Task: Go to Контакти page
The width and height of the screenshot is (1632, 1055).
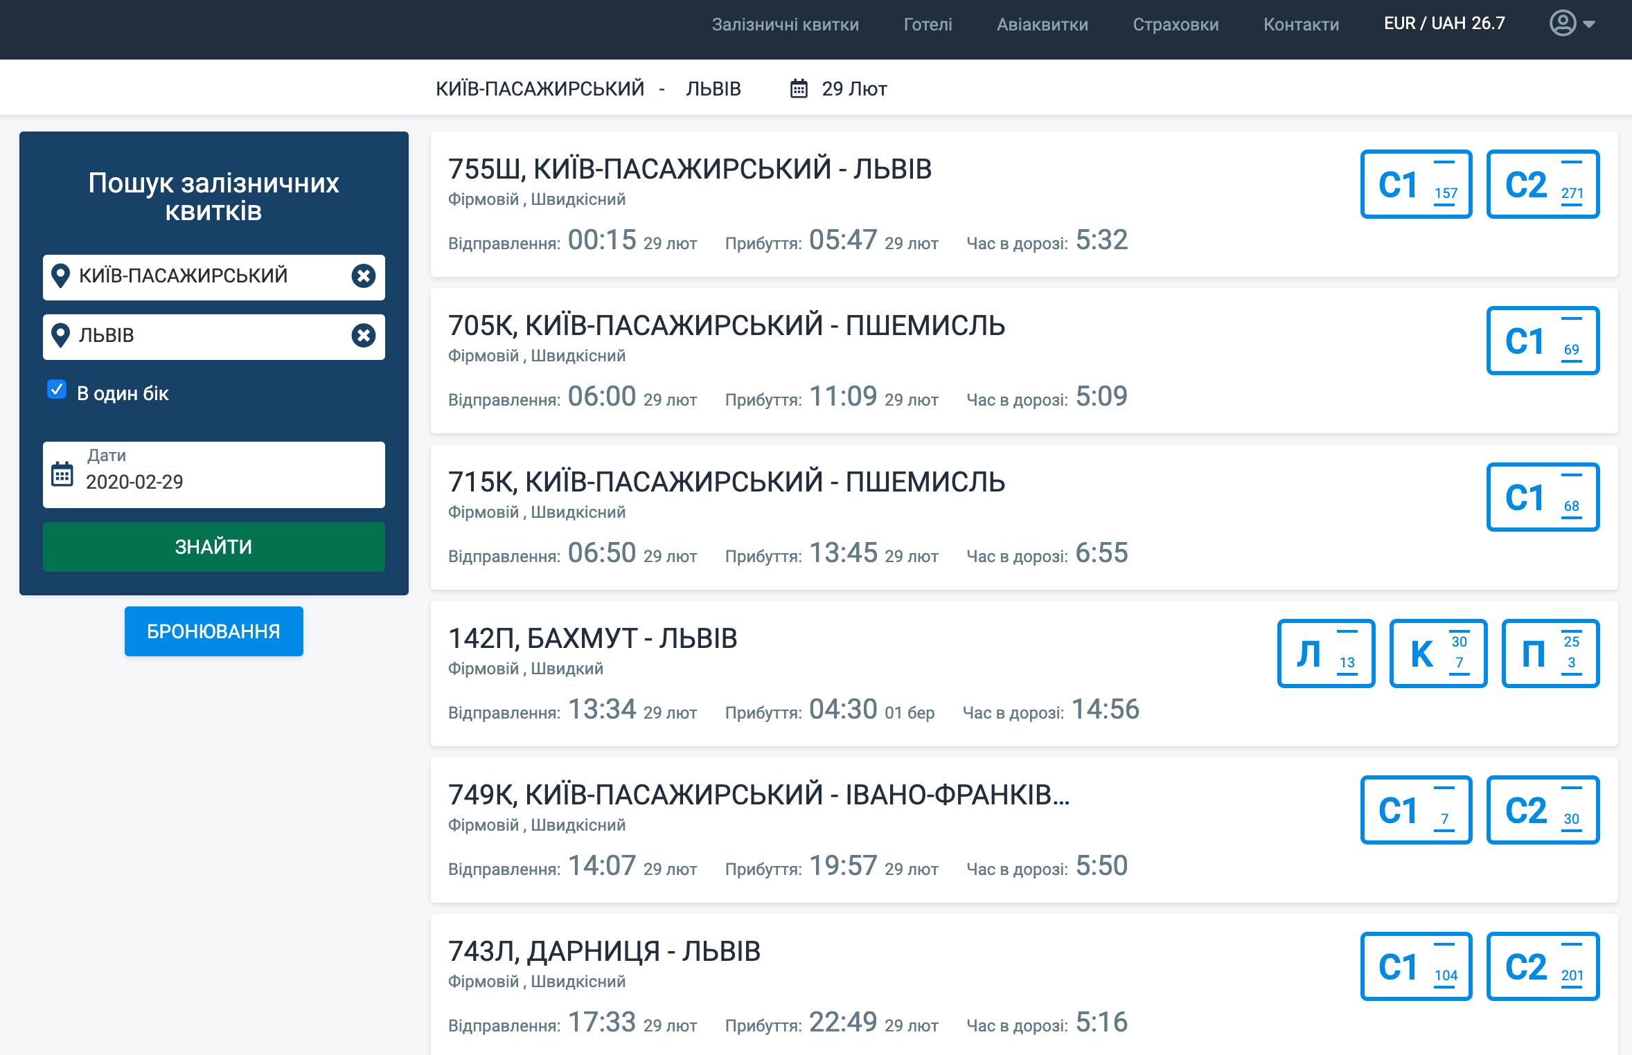Action: point(1301,24)
